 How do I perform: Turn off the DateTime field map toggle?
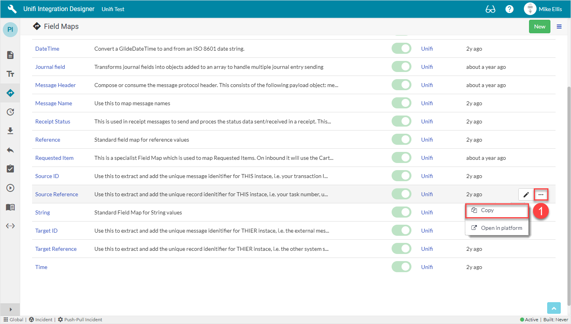click(401, 48)
